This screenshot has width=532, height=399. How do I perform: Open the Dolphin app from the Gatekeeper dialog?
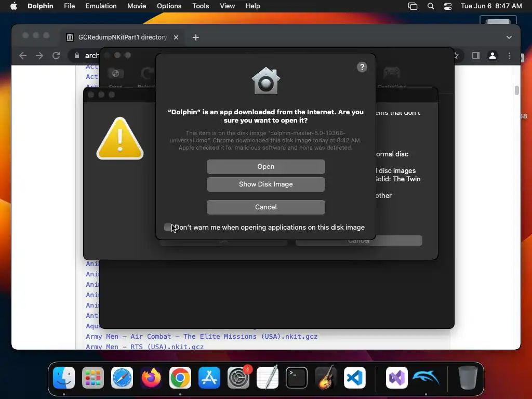(x=265, y=167)
